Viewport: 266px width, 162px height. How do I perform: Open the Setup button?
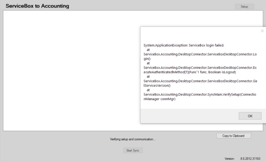pyautogui.click(x=244, y=7)
